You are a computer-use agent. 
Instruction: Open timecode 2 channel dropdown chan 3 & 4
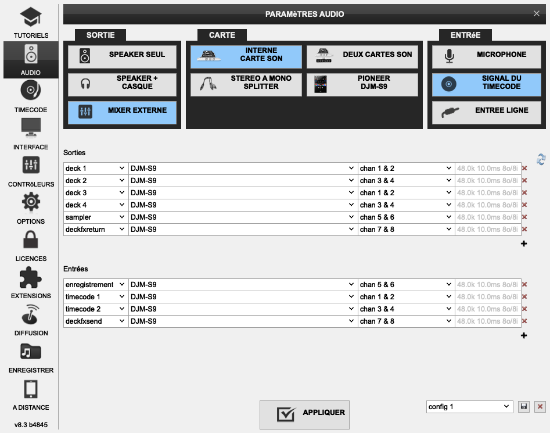coord(406,309)
